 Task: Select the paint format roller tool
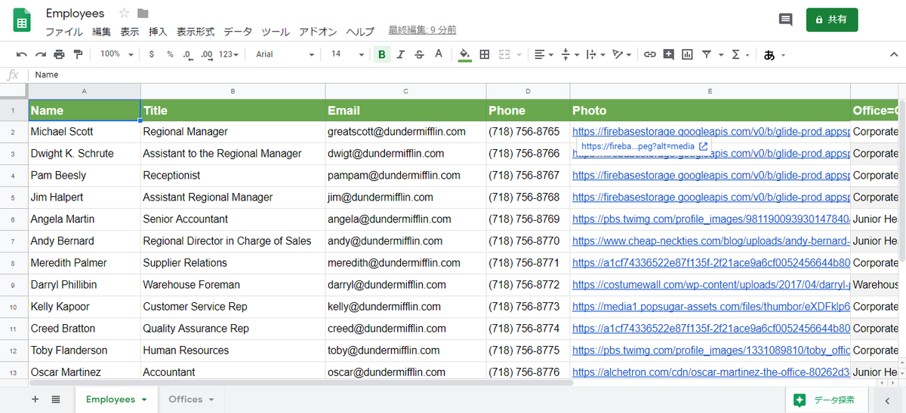pyautogui.click(x=78, y=54)
